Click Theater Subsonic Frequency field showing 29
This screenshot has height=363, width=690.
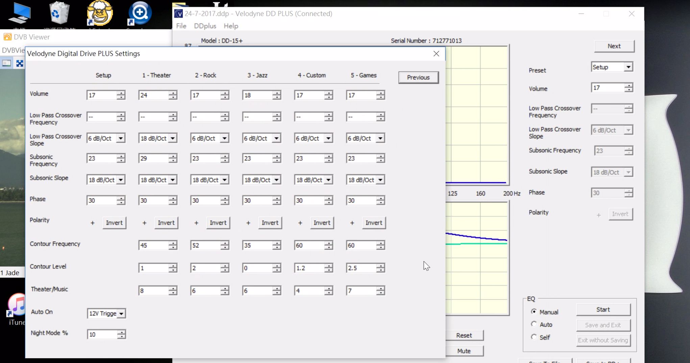point(154,158)
